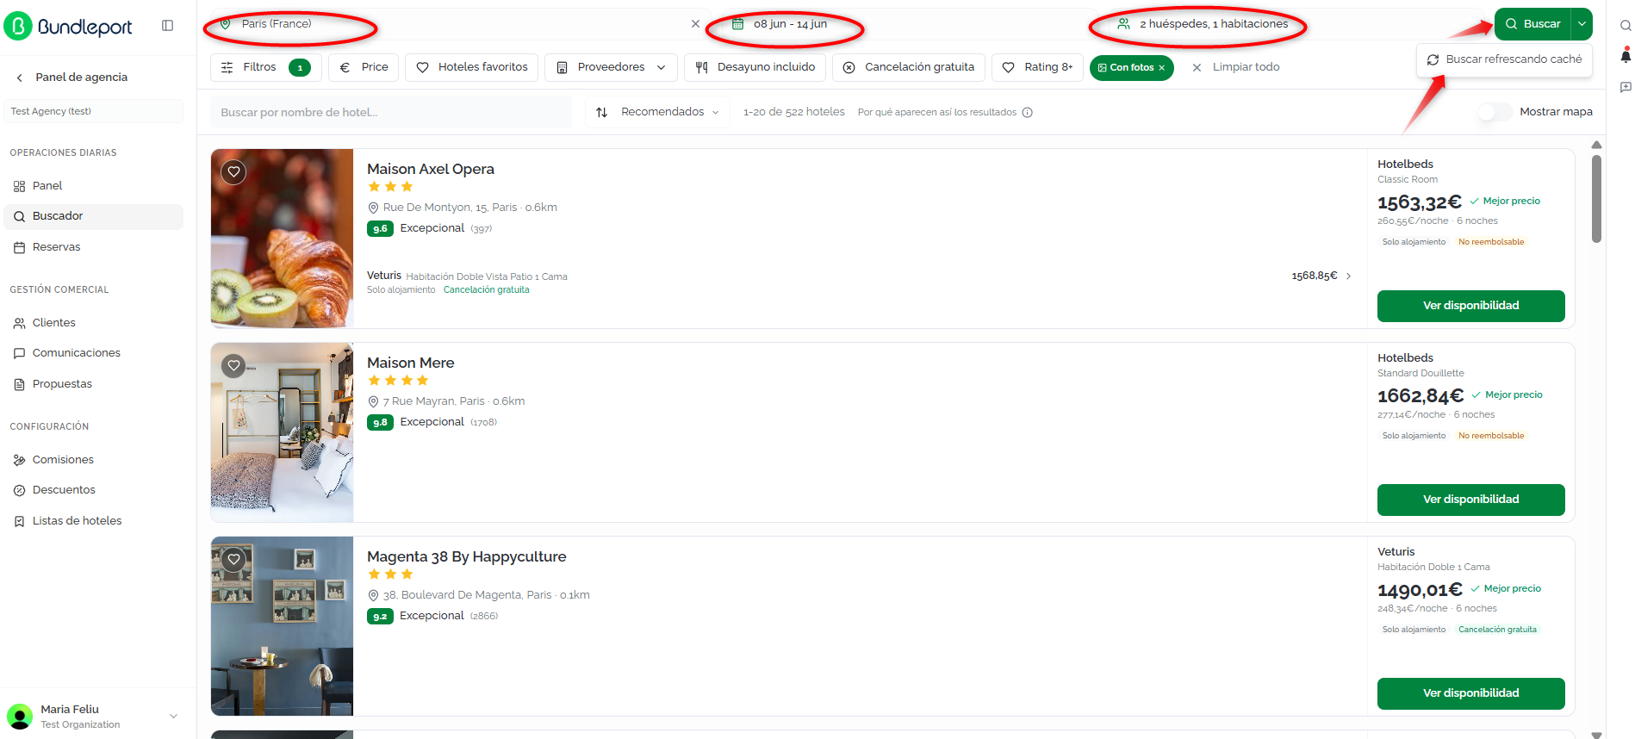Screen dimensions: 1635x739
Task: Click Ver disponibilidad for Maison Axel Opera
Action: (x=1470, y=306)
